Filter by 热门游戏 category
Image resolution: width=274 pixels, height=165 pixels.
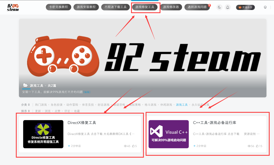click(x=41, y=105)
